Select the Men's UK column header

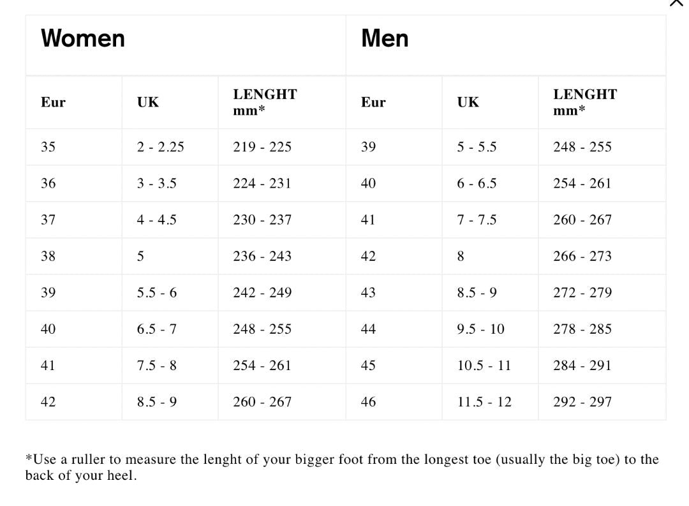coord(468,102)
